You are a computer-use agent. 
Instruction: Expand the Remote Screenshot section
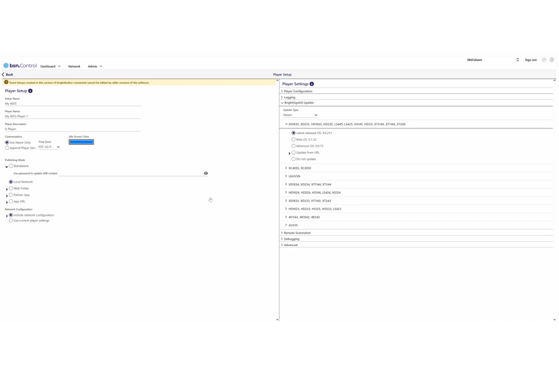point(282,233)
